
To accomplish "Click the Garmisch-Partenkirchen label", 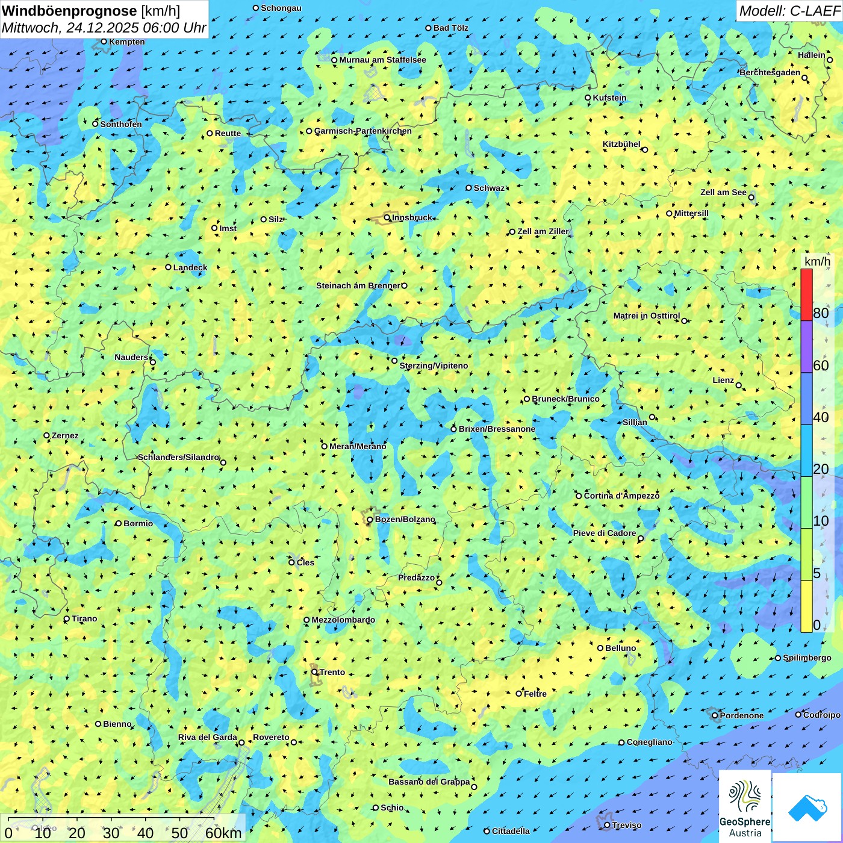I will click(x=363, y=131).
